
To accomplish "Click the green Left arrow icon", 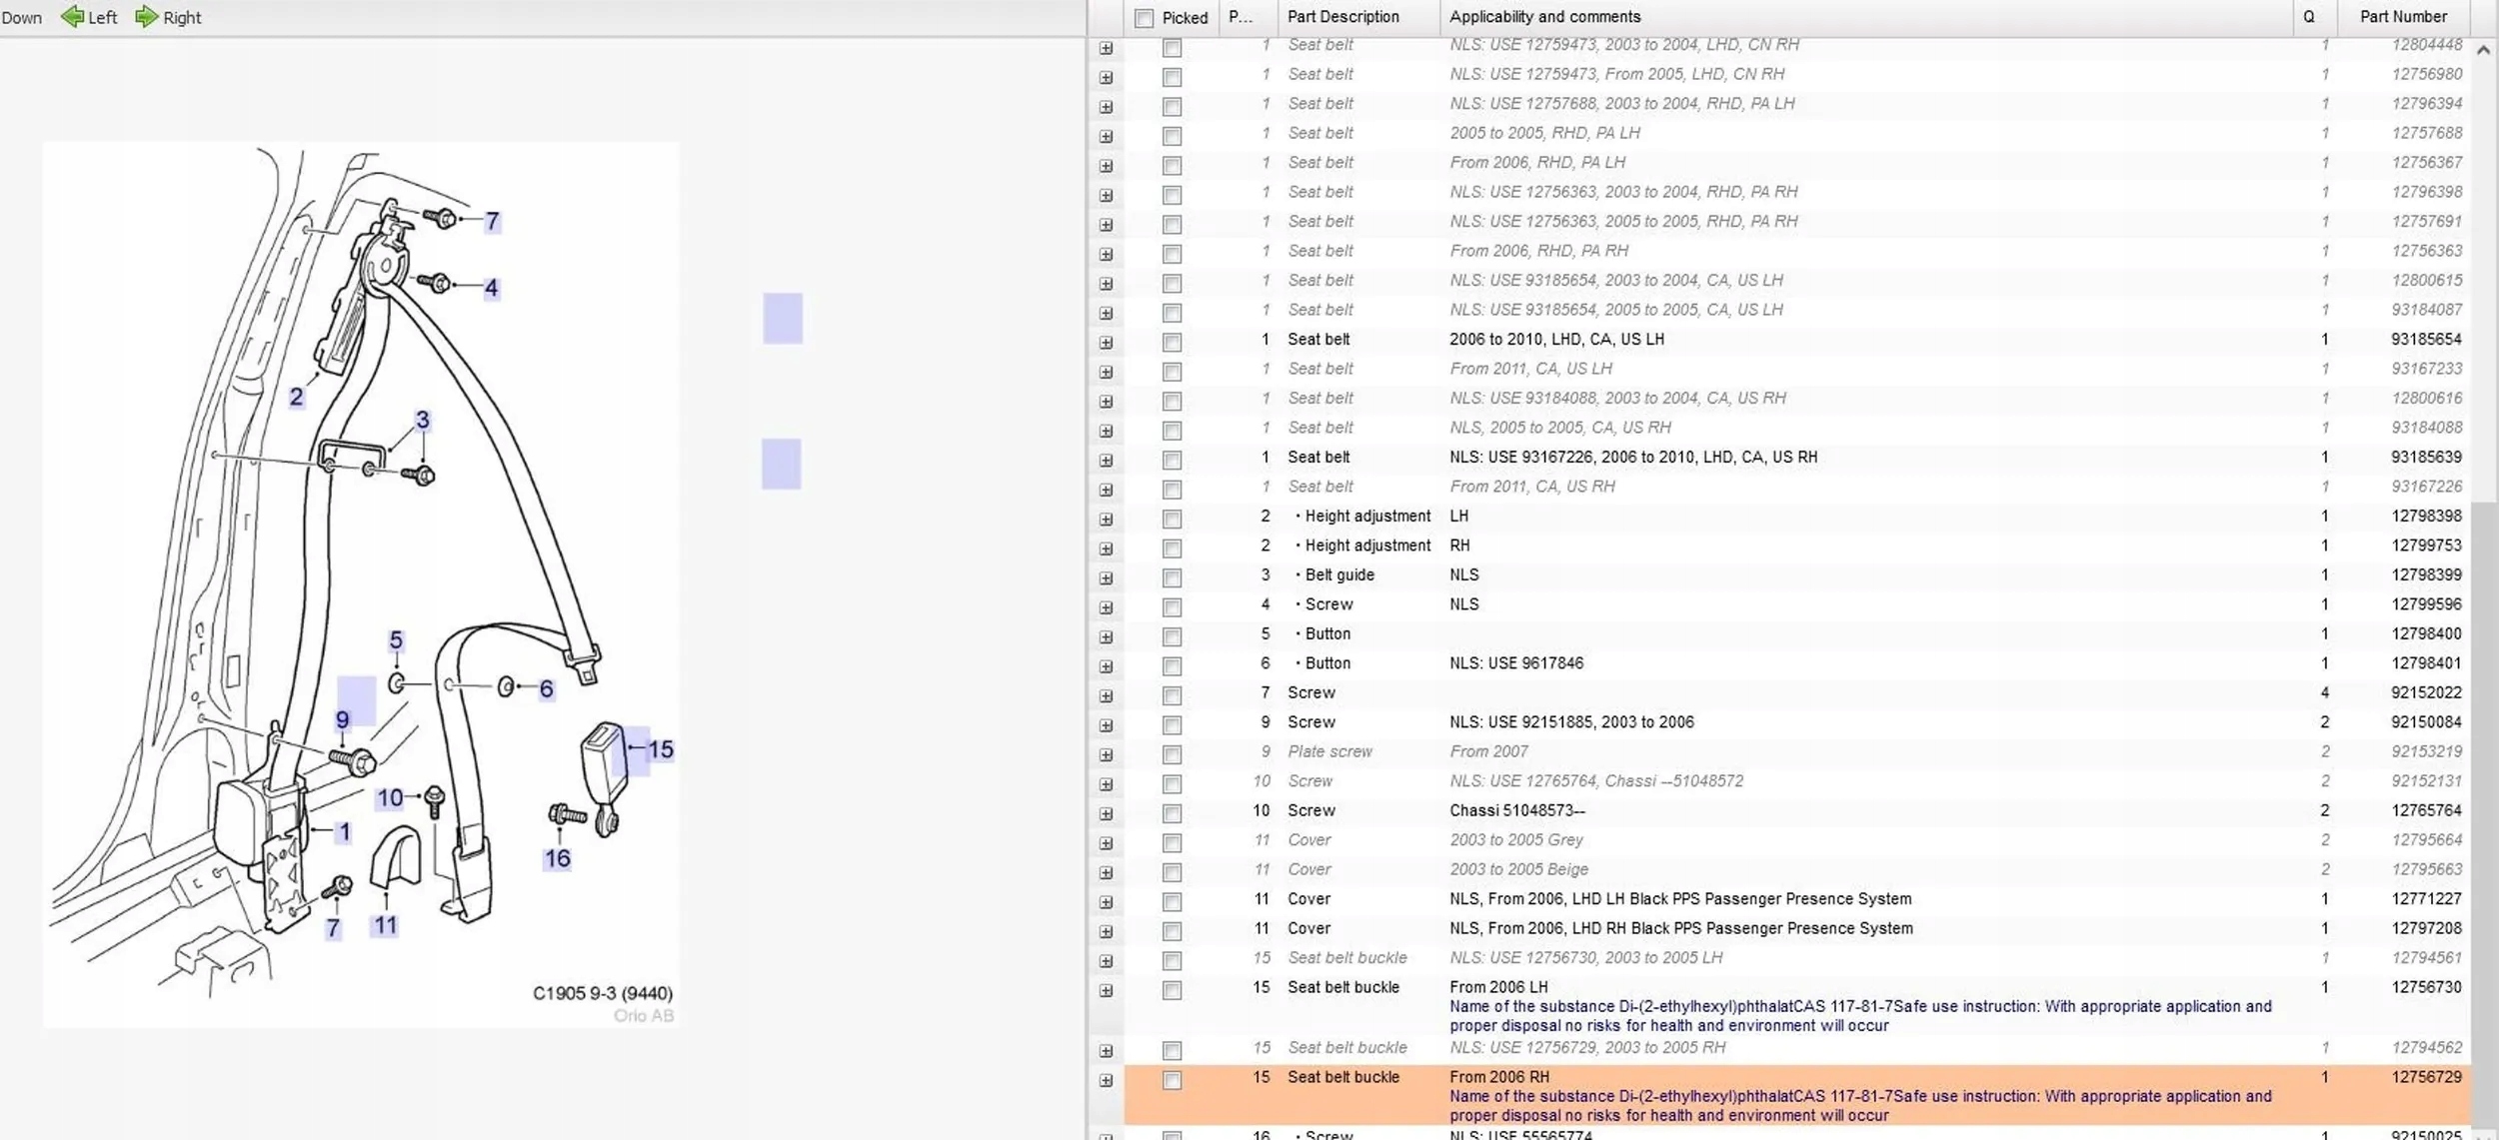I will pos(72,17).
